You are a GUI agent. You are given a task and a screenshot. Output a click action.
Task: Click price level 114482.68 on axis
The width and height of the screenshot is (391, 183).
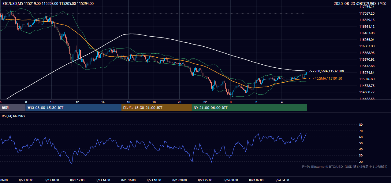tap(367, 99)
